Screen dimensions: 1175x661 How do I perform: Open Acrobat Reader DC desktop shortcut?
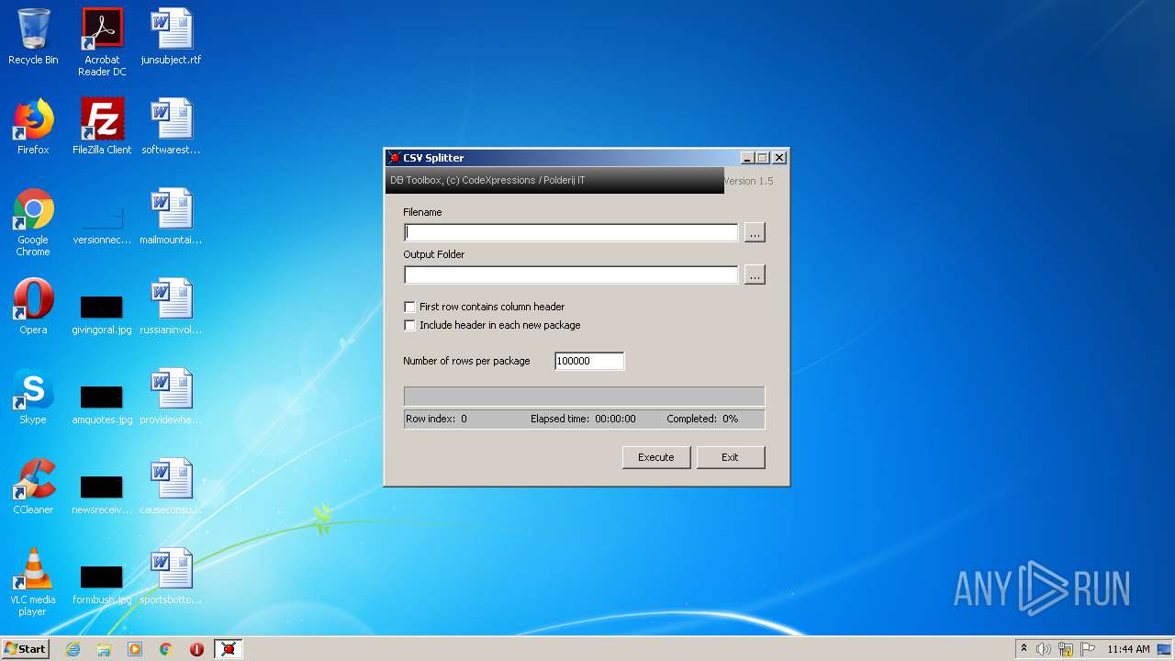pyautogui.click(x=102, y=42)
